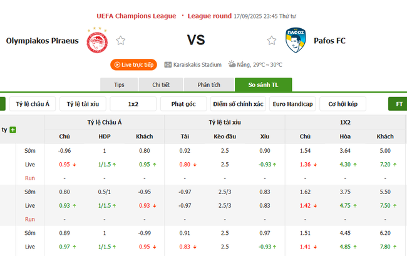Show Điểm số chính xác odds

tap(238, 104)
